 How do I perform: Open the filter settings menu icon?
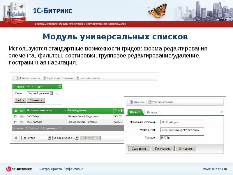point(39,87)
